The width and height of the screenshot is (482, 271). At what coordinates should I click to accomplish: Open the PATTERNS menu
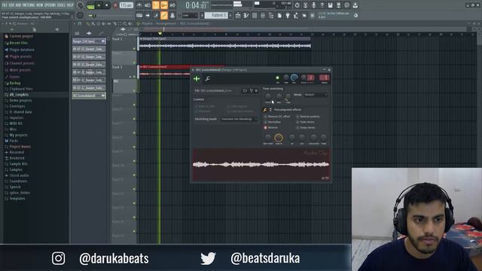[x=29, y=5]
